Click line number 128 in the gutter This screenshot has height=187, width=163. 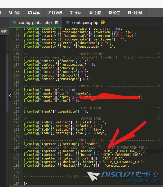pos(17,151)
